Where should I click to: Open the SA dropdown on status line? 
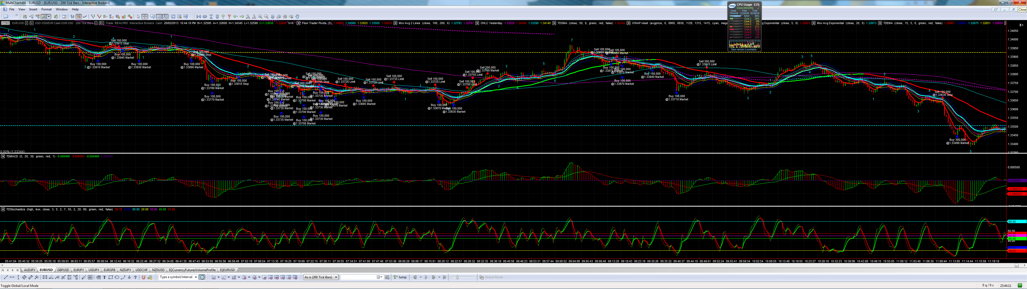(x=8, y=23)
